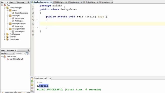Screen dimensions: 165x93
Task: Click the red main method icon in Navigator
Action: point(8,59)
